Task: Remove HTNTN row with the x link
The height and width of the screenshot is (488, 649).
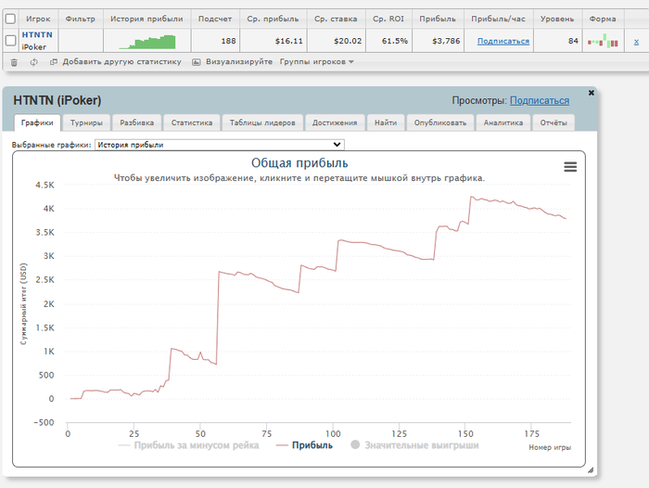Action: click(636, 42)
